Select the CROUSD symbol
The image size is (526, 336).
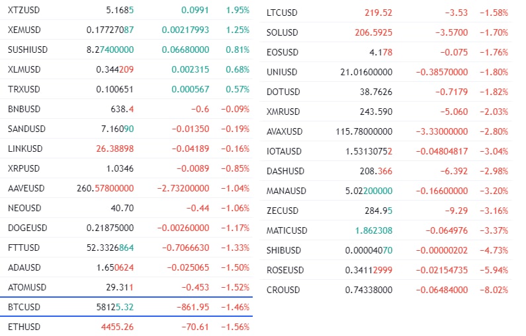[283, 290]
